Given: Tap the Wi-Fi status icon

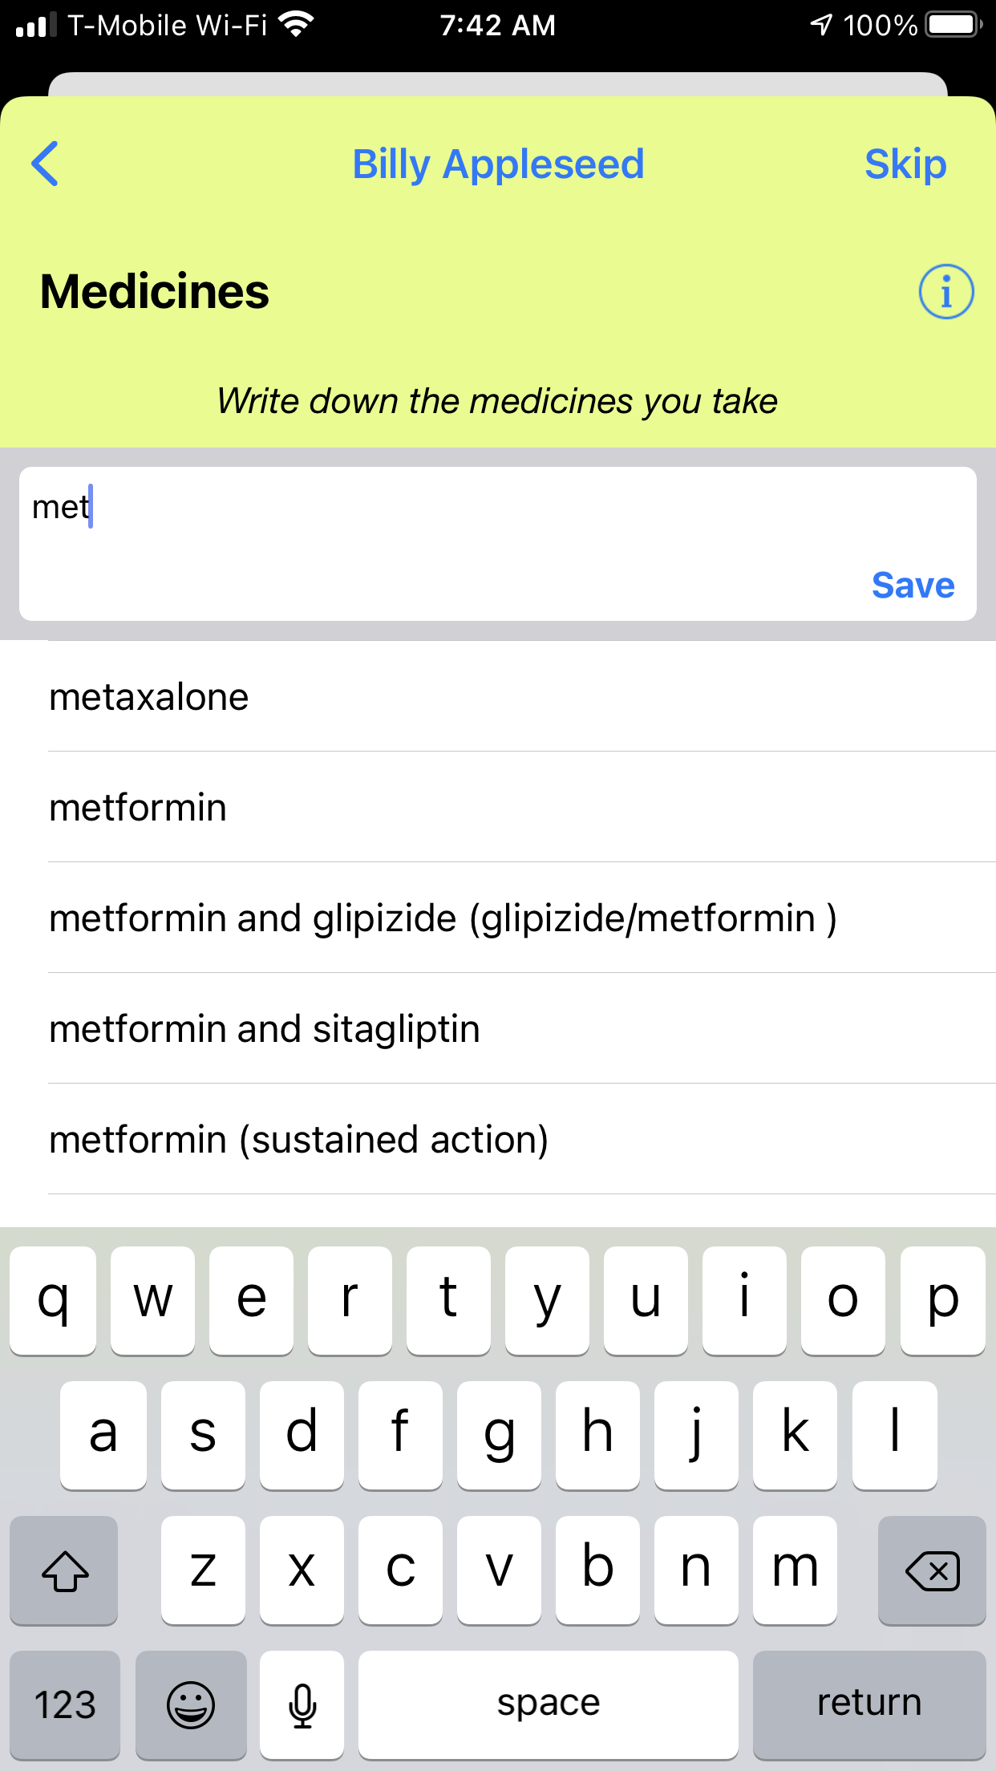Looking at the screenshot, I should point(297,25).
